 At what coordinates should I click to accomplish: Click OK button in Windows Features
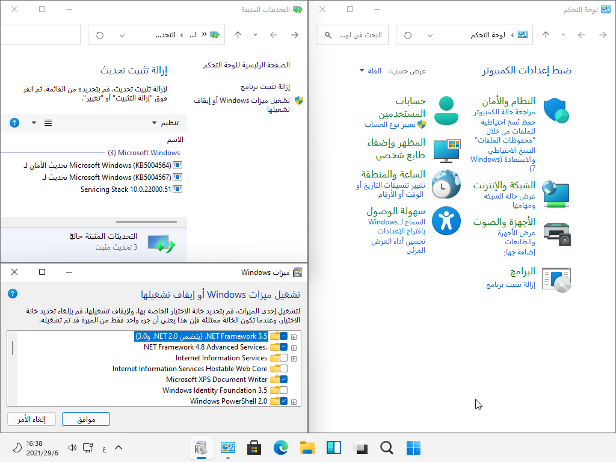pos(86,419)
